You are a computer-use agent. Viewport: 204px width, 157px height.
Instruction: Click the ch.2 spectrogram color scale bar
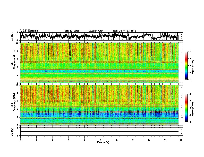pos(186,108)
